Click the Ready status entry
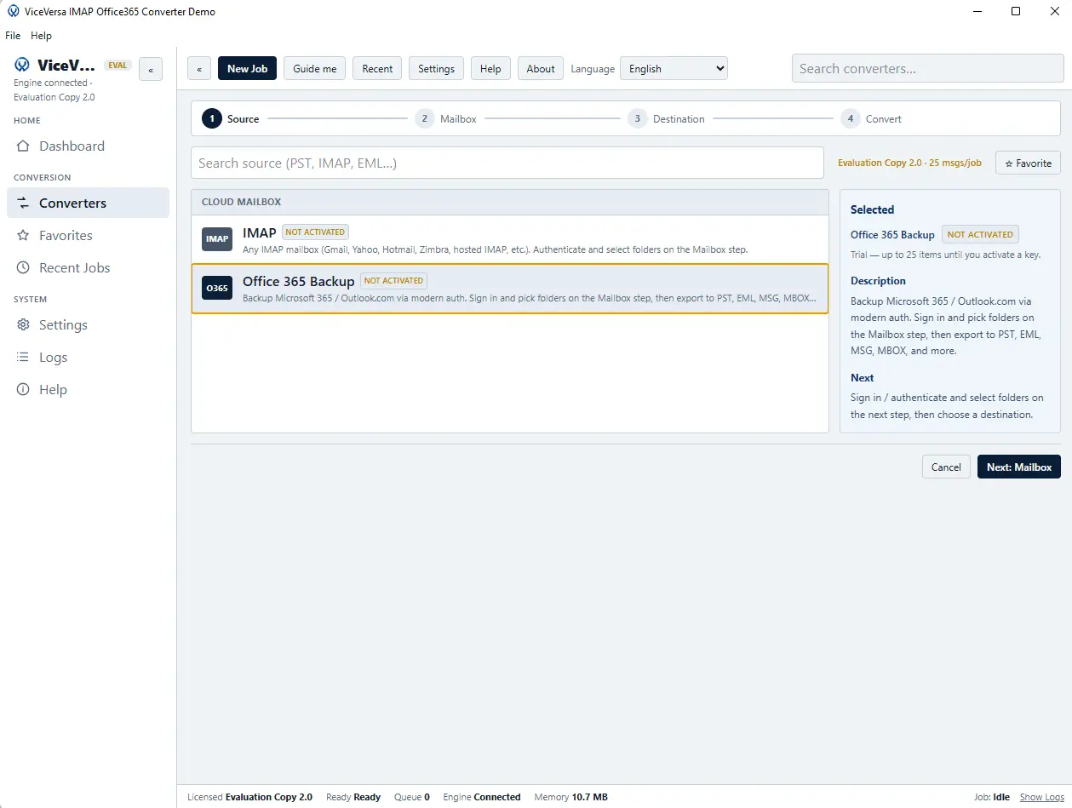This screenshot has height=808, width=1072. [x=353, y=798]
